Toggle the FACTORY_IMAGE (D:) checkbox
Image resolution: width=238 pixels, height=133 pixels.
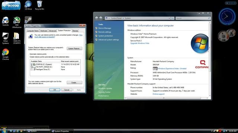(x=32, y=67)
